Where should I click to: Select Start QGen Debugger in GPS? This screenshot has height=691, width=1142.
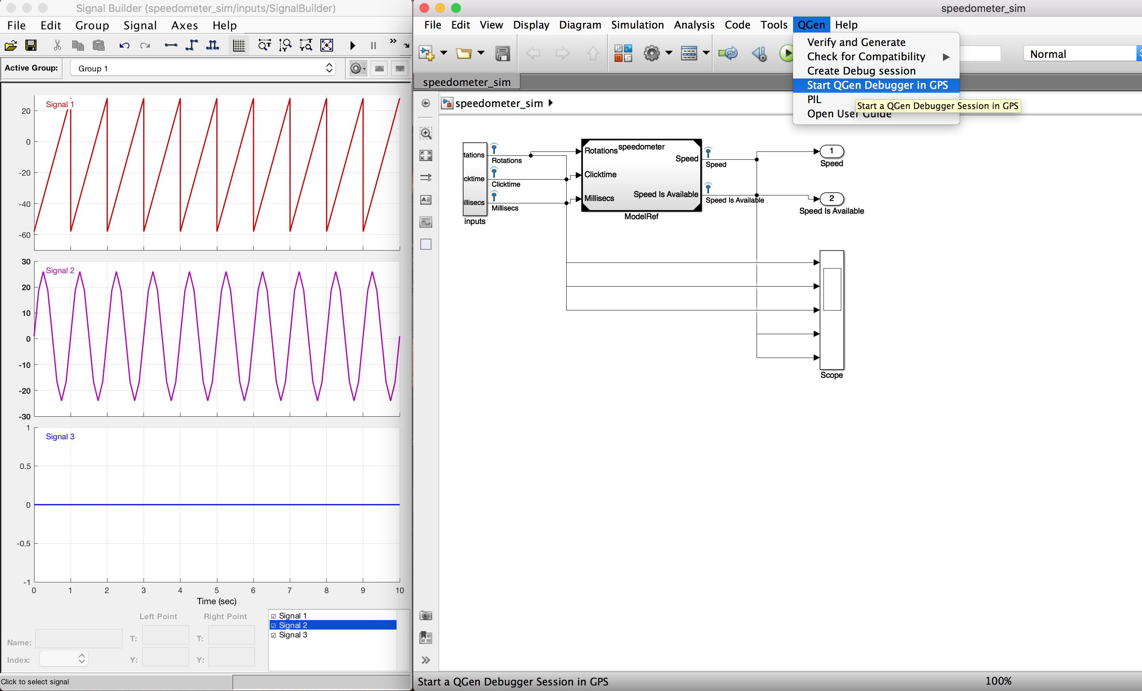click(876, 85)
